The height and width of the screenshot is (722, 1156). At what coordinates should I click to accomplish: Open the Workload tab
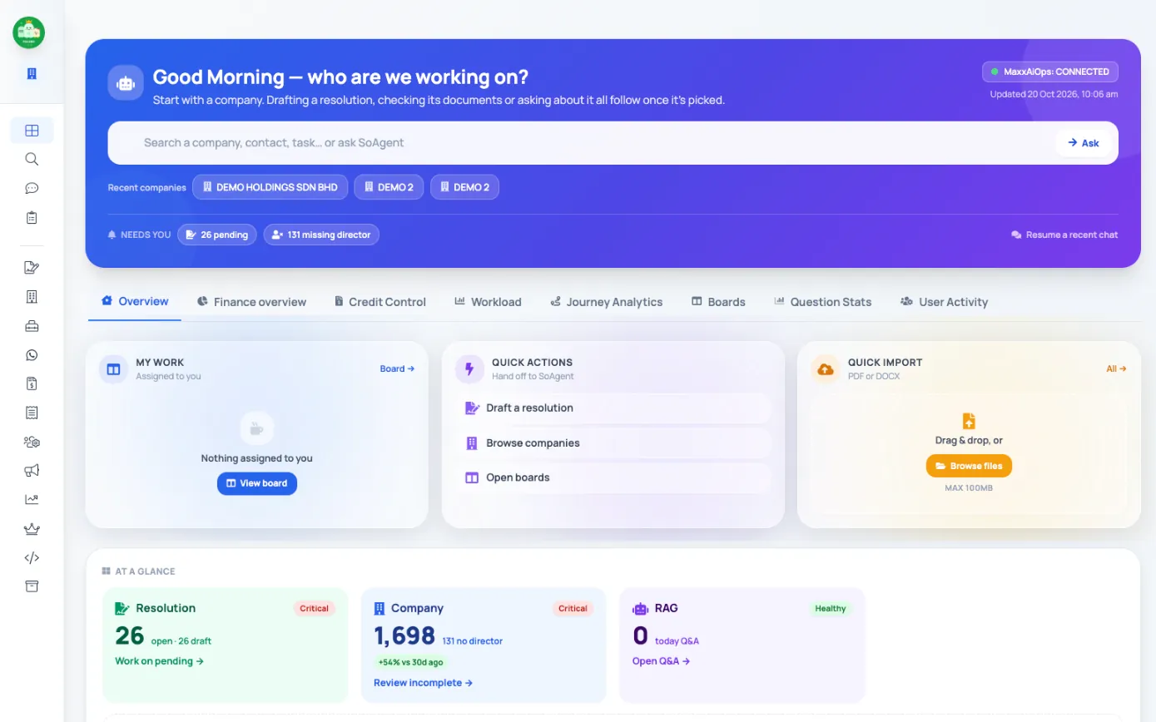click(488, 302)
